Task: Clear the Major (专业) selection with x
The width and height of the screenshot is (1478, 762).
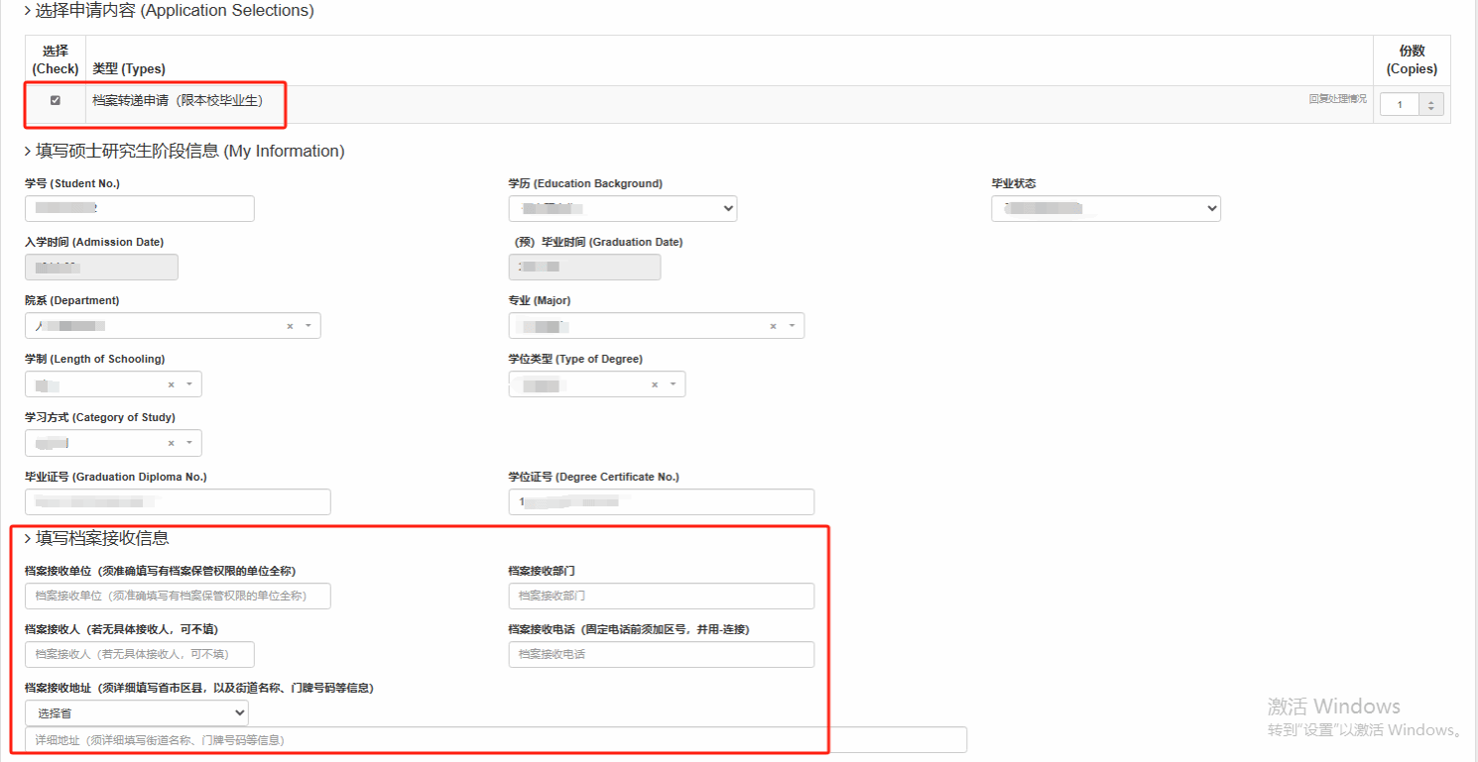Action: tap(774, 326)
